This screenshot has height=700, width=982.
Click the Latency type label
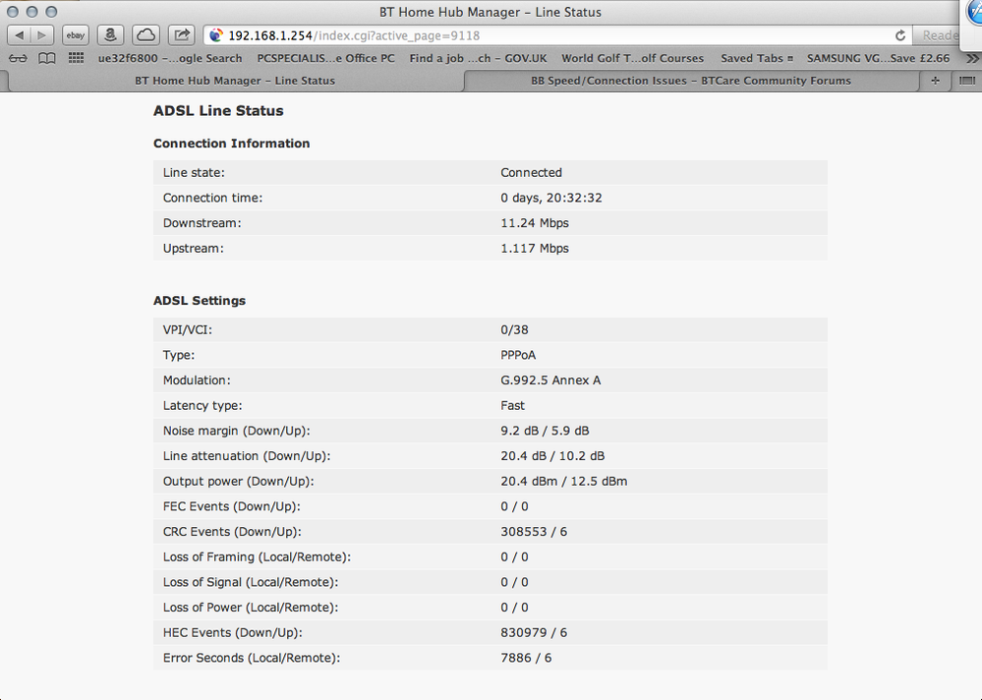(202, 406)
